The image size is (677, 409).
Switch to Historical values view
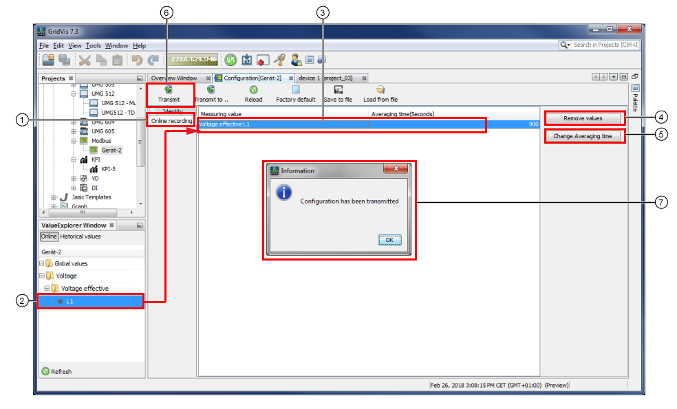click(x=80, y=236)
